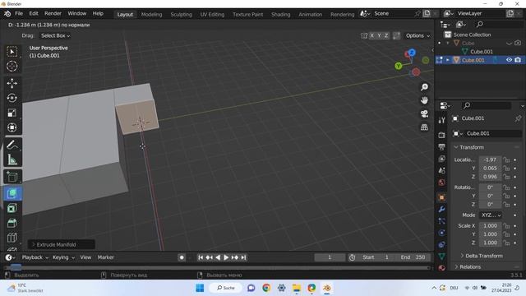Expand selected Cube.001 object in outliner
The image size is (526, 296).
[x=448, y=60]
